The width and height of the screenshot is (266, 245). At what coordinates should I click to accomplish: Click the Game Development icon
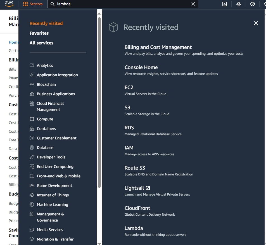click(x=32, y=185)
